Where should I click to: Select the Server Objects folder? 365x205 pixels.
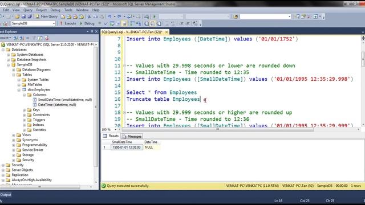pos(19,170)
